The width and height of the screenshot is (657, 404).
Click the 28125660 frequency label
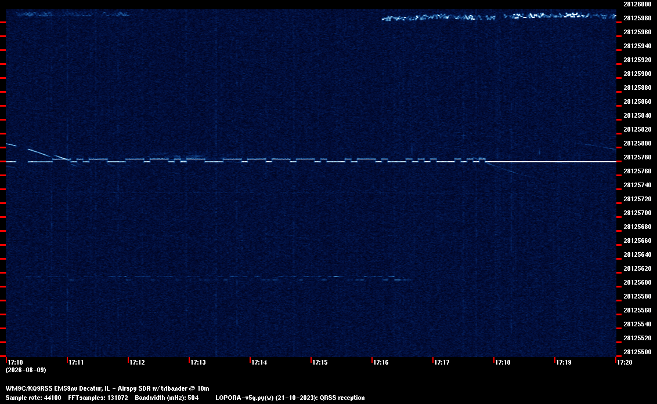tap(637, 241)
